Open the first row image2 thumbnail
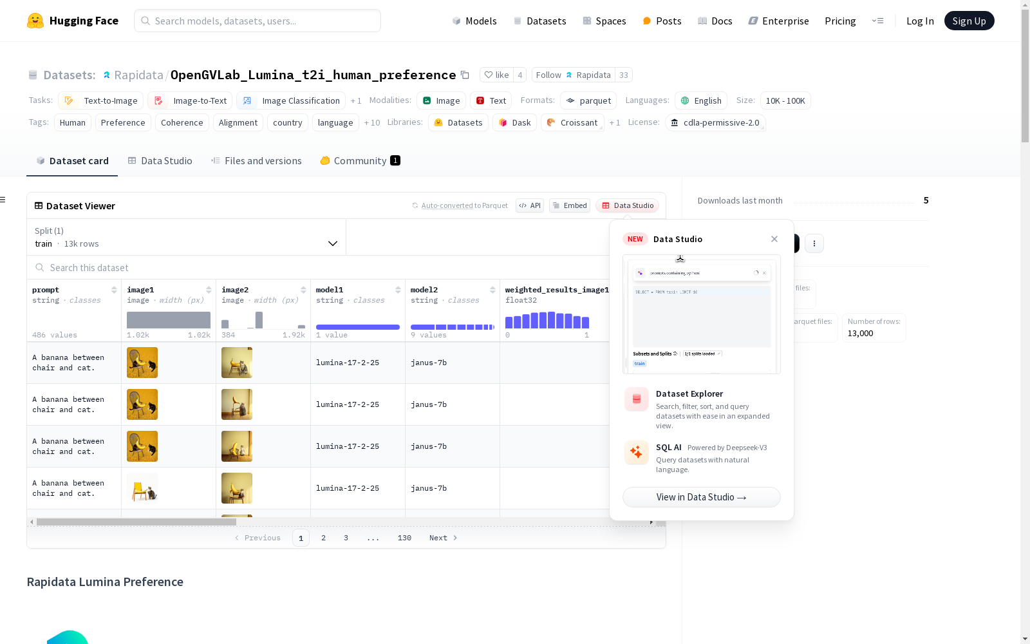The width and height of the screenshot is (1030, 644). click(x=237, y=363)
